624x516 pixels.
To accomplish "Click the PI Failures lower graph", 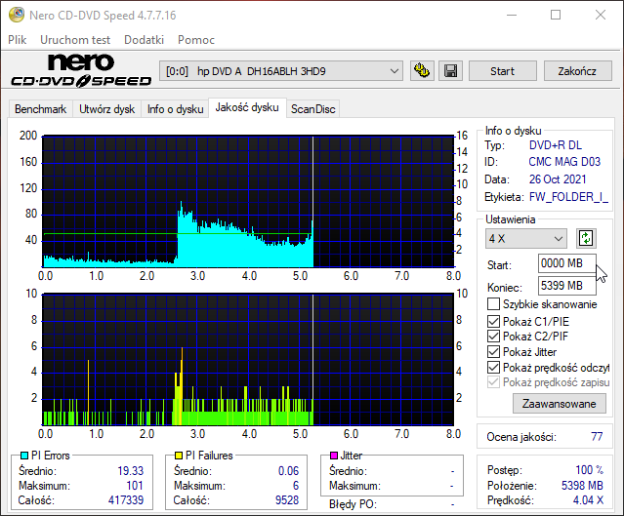I will click(248, 360).
